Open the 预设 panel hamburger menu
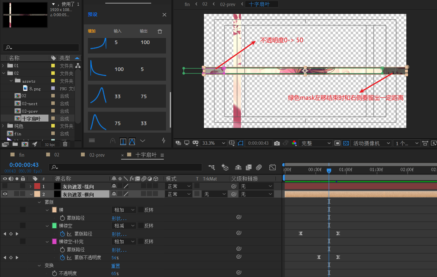The image size is (437, 277). pyautogui.click(x=92, y=141)
